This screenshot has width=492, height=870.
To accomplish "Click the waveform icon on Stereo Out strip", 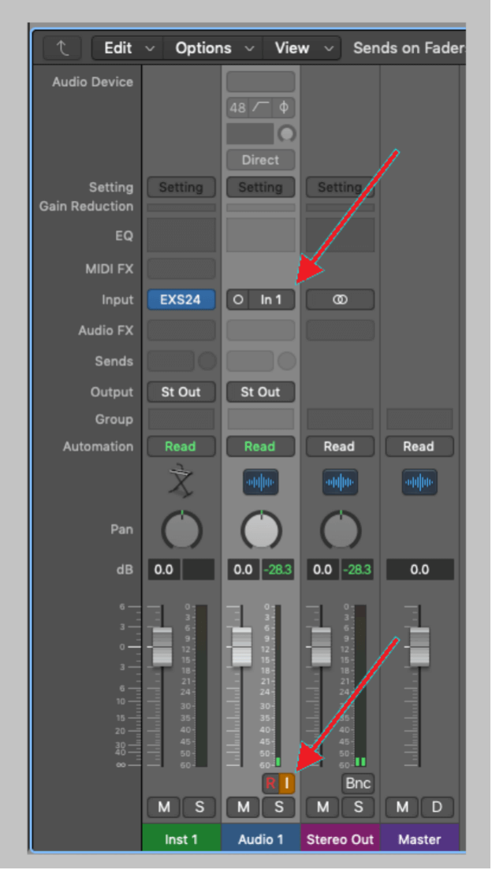I will point(340,482).
